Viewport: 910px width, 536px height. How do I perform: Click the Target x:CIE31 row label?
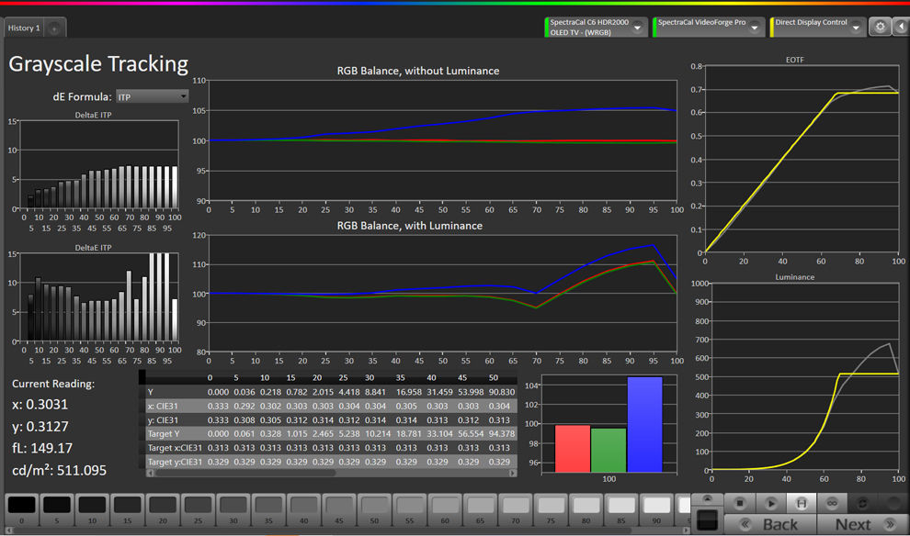175,448
